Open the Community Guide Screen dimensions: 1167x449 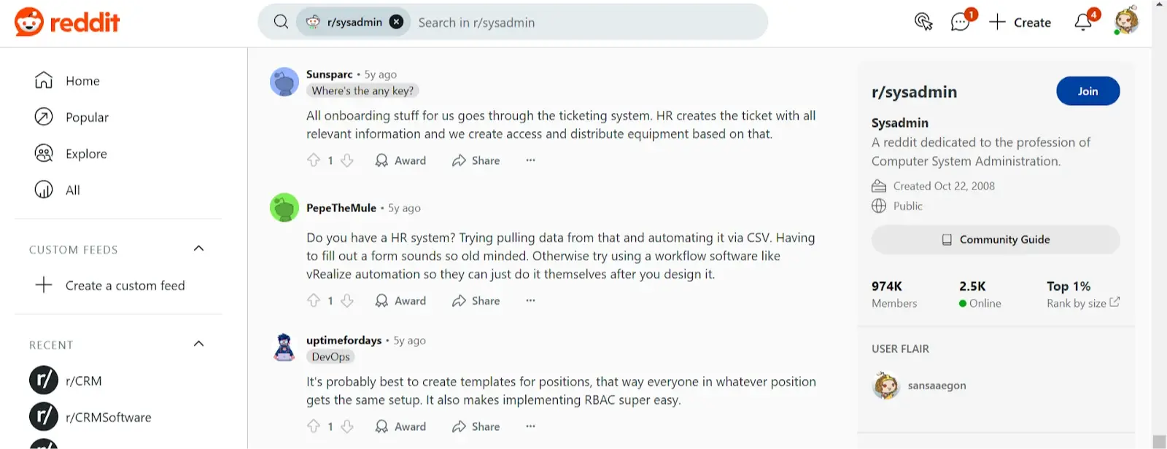(995, 239)
